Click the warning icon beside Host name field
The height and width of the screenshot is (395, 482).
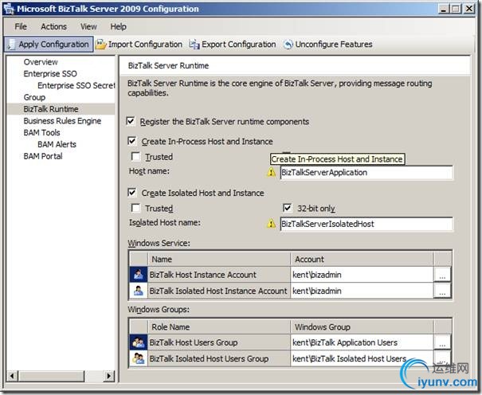(271, 172)
